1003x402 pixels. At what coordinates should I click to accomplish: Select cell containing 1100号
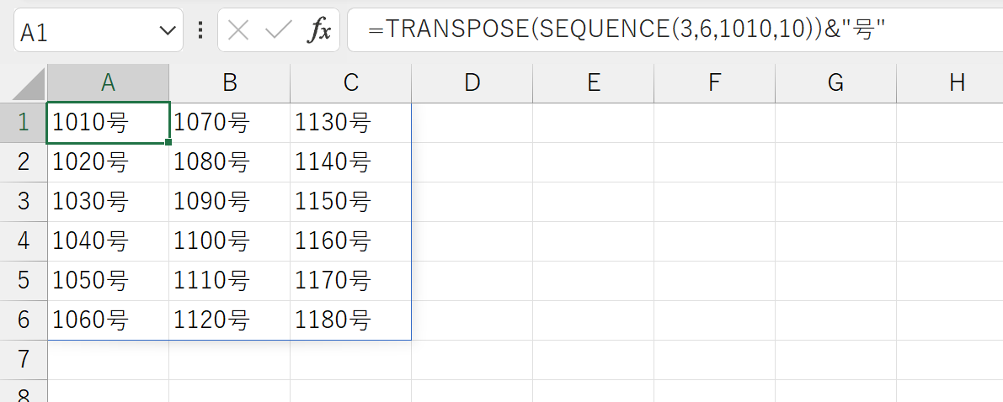[230, 241]
